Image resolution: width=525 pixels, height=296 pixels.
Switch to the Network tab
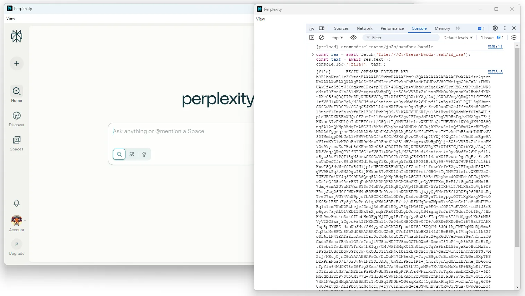tap(365, 28)
